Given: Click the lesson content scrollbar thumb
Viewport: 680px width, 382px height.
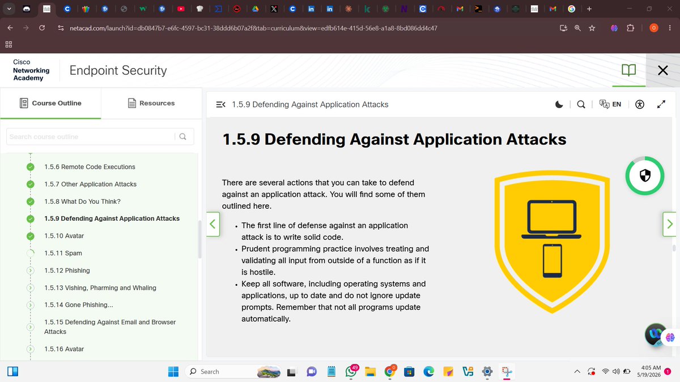Looking at the screenshot, I should coord(674,247).
